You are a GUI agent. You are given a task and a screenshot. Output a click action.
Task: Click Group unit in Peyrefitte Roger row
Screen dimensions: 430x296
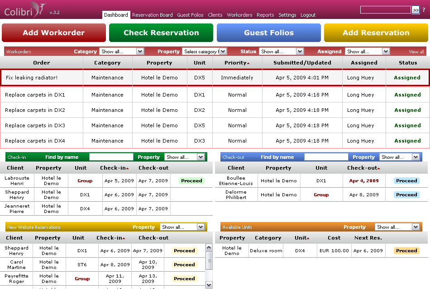82,278
